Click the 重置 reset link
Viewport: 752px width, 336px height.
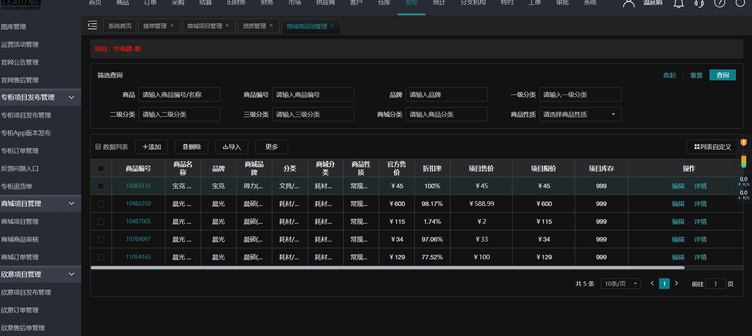pyautogui.click(x=696, y=75)
